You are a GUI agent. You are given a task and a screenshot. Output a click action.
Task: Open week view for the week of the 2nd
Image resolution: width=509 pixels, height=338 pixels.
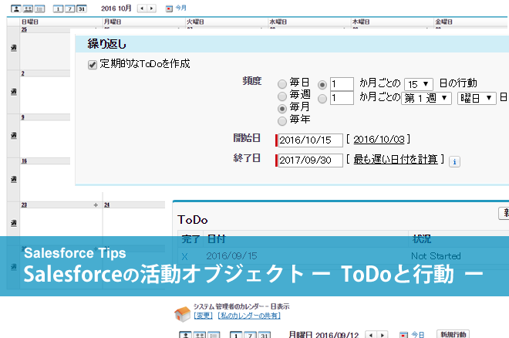pos(13,92)
